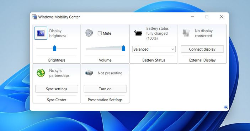Viewport: 250px width, 131px height.
Task: Click the 'Display brightness' text
Action: pyautogui.click(x=58, y=33)
